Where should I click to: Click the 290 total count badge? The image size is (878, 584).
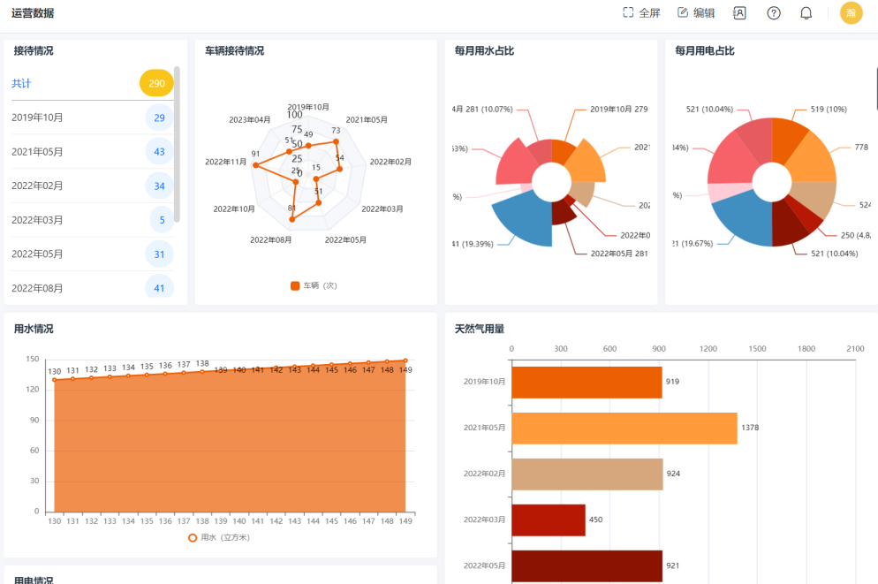[156, 83]
